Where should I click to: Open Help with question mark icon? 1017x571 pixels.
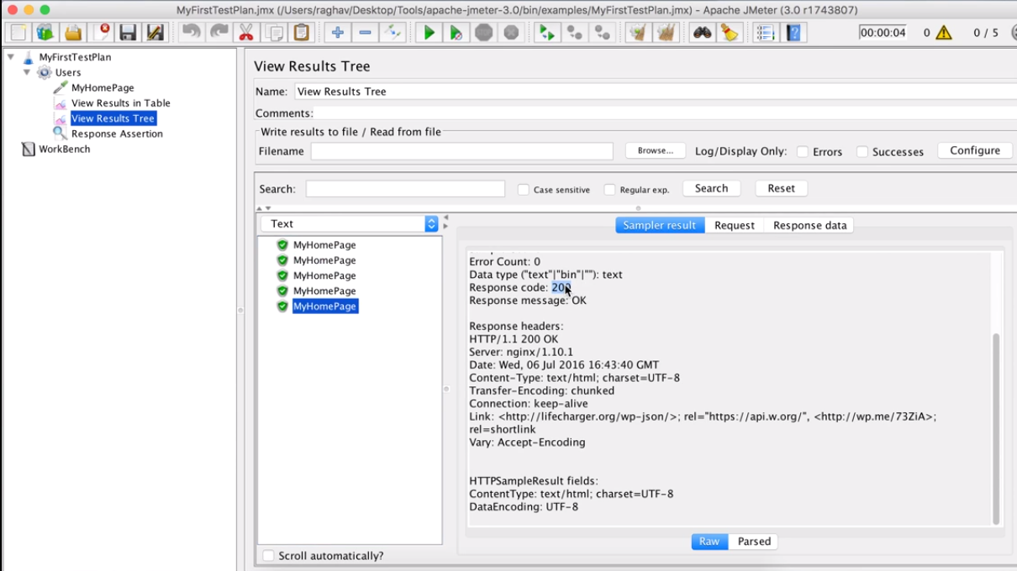tap(794, 33)
